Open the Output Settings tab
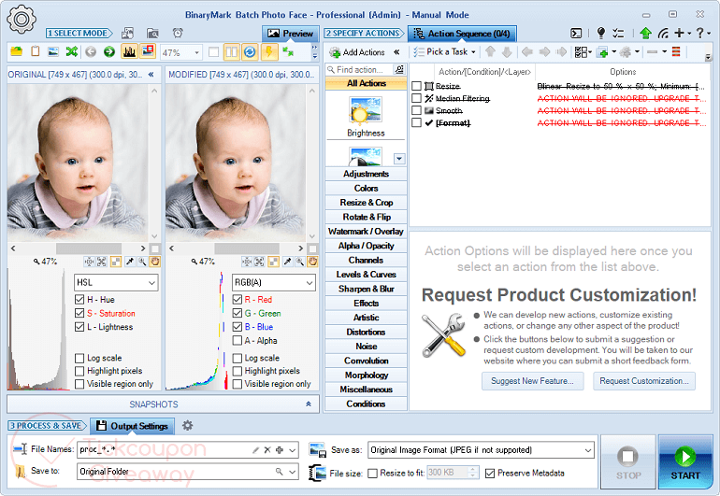This screenshot has height=496, width=720. point(132,426)
